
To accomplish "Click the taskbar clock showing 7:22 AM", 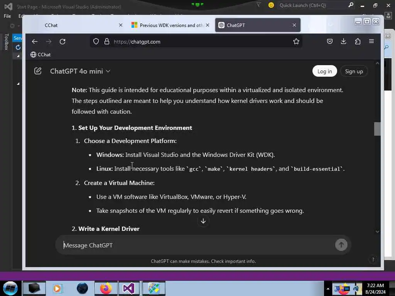I will [x=375, y=289].
